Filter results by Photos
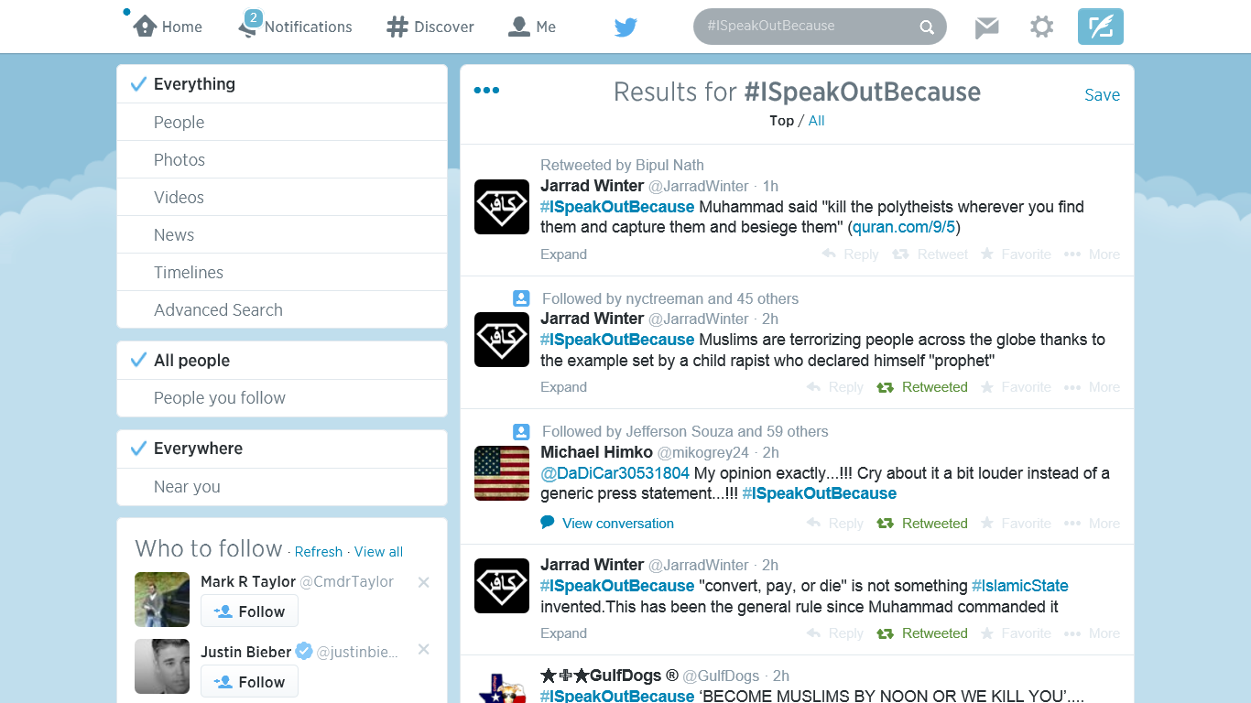1251x703 pixels. [282, 159]
